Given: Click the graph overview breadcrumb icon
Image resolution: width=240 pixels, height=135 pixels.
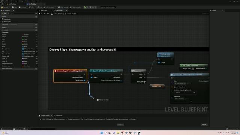Looking at the screenshot, I should [x=52, y=13].
